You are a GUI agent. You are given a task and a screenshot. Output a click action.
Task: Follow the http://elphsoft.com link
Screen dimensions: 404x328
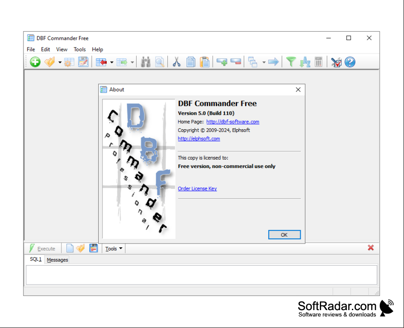pyautogui.click(x=199, y=139)
